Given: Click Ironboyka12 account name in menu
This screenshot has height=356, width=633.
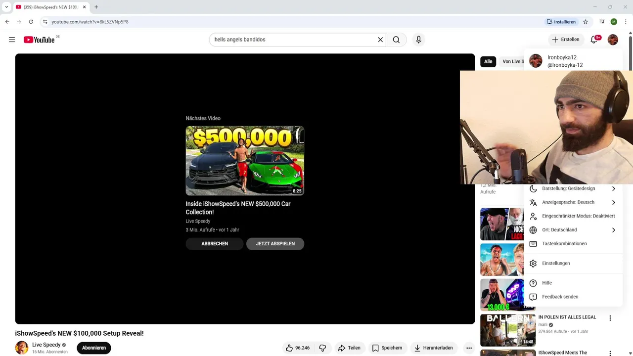Looking at the screenshot, I should point(562,57).
